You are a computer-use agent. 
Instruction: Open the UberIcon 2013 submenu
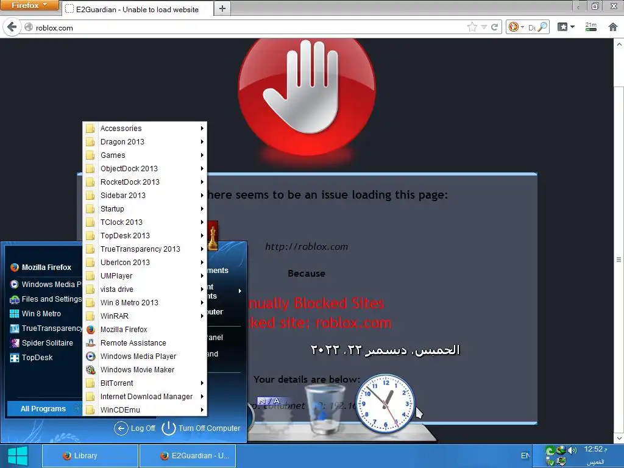coord(145,263)
